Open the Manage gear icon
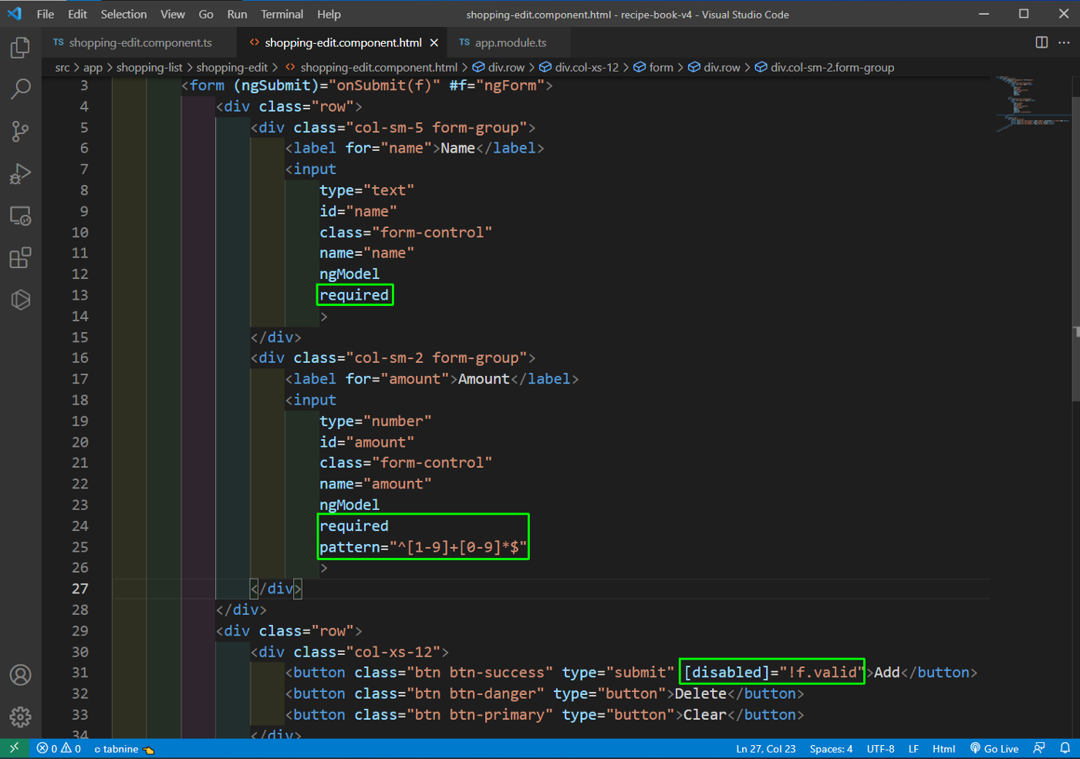This screenshot has height=759, width=1080. 21,717
